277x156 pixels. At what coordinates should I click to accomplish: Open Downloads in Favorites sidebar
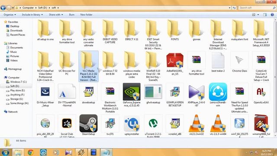pyautogui.click(x=16, y=30)
